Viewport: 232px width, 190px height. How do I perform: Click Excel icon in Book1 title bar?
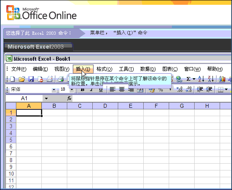[9, 59]
